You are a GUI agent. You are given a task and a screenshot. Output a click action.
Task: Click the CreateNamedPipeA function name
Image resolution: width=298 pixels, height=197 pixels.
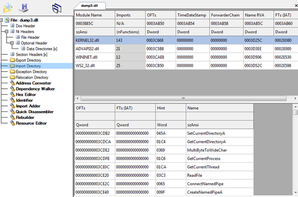(x=205, y=192)
